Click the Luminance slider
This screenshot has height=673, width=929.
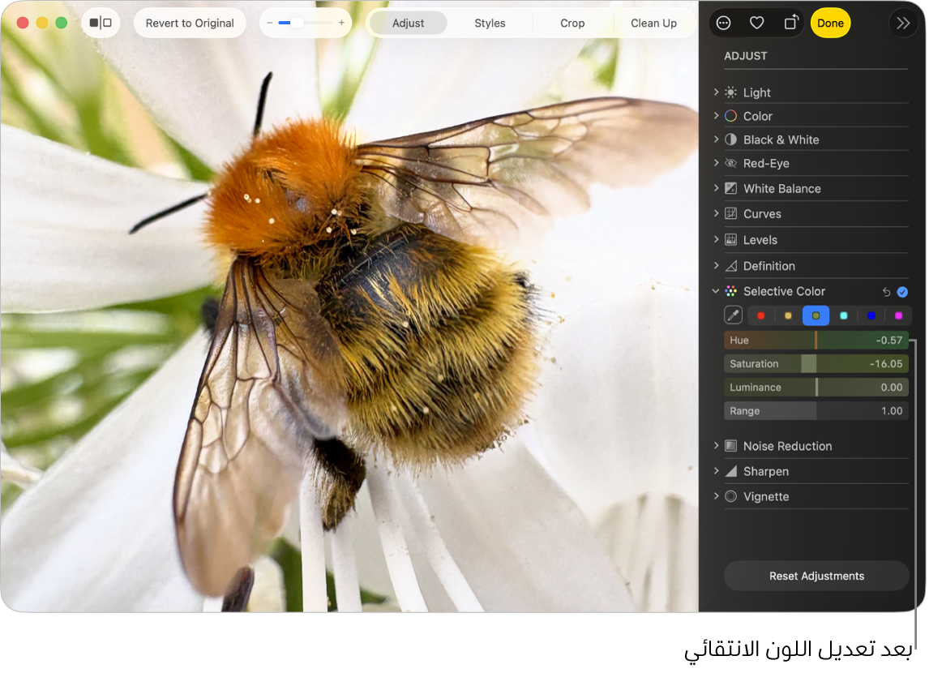[818, 388]
